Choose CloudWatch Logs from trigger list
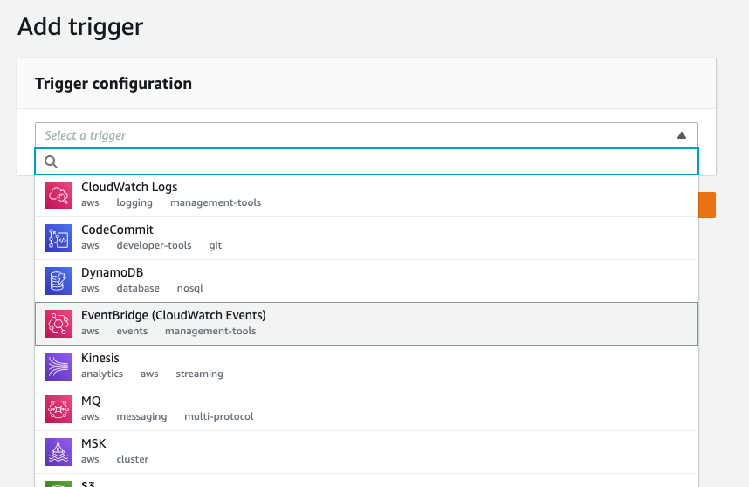 (x=367, y=195)
